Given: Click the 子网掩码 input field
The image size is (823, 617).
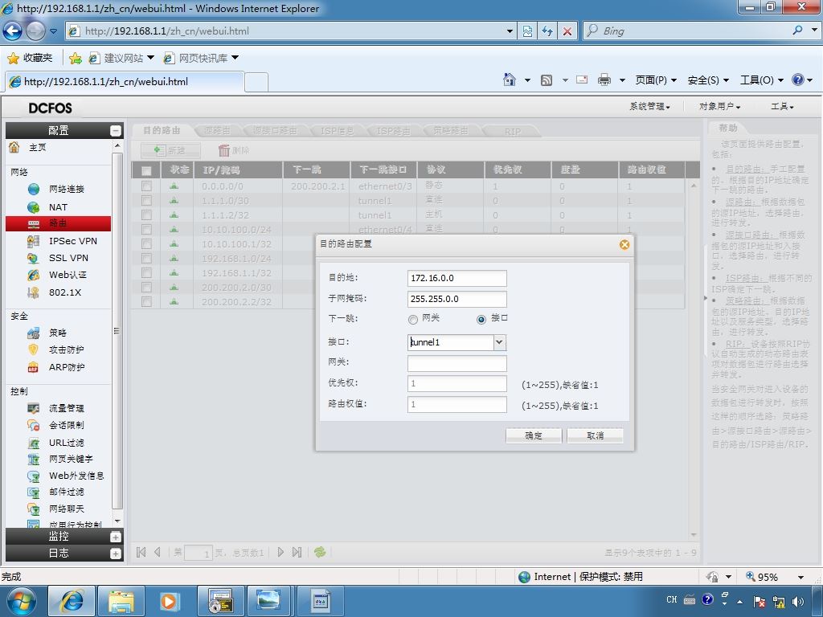Looking at the screenshot, I should point(457,299).
